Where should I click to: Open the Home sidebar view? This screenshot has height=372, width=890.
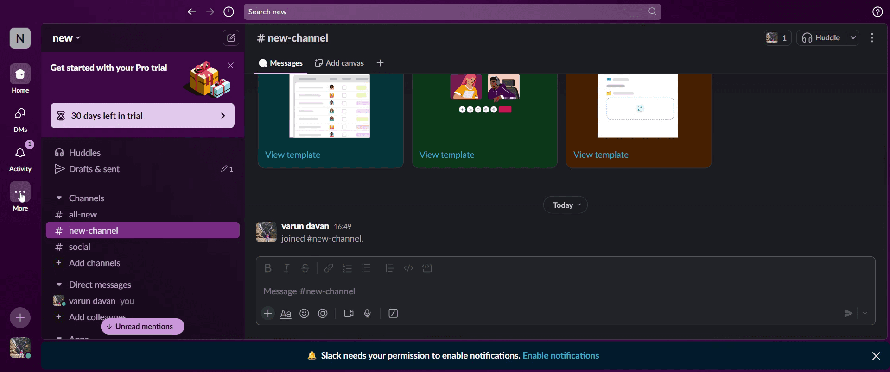click(x=20, y=79)
